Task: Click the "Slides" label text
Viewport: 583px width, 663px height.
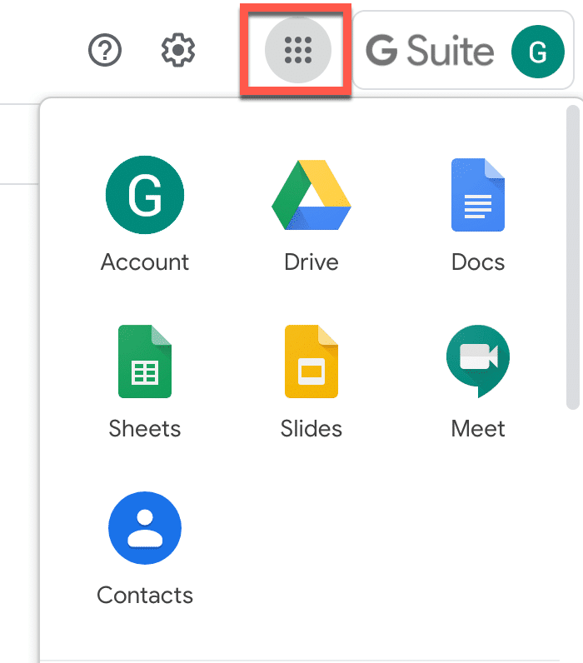Action: [x=311, y=429]
